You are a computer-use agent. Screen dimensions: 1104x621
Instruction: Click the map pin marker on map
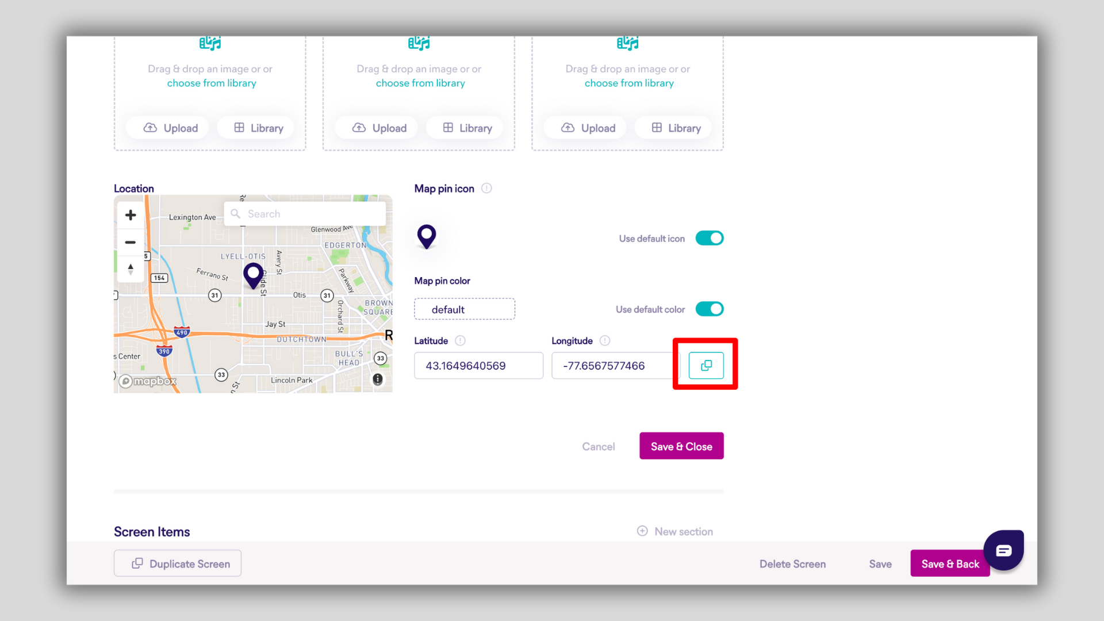point(253,275)
